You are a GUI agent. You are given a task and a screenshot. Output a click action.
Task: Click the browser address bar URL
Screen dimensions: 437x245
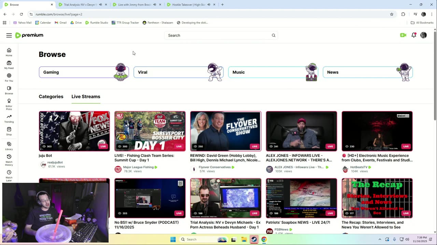(59, 14)
